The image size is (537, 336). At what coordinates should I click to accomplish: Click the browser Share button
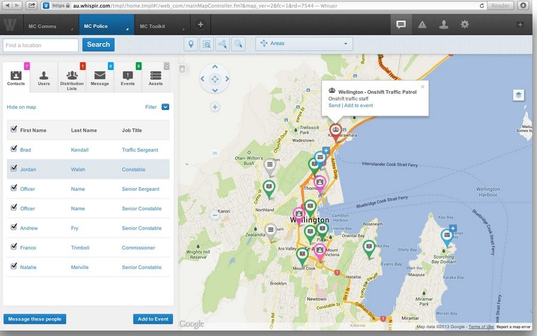[x=32, y=5]
